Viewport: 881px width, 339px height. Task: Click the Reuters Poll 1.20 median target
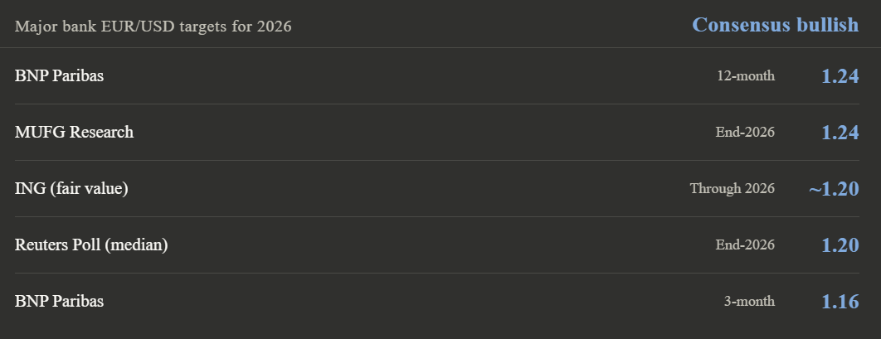[840, 245]
